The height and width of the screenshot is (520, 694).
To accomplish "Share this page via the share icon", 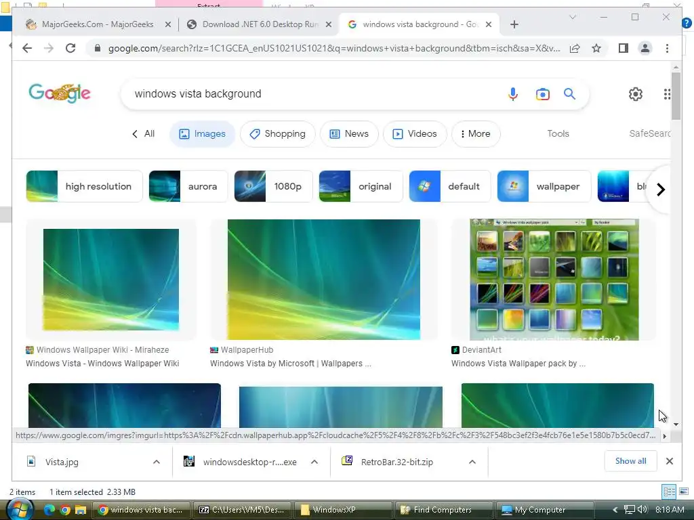I will tap(575, 48).
